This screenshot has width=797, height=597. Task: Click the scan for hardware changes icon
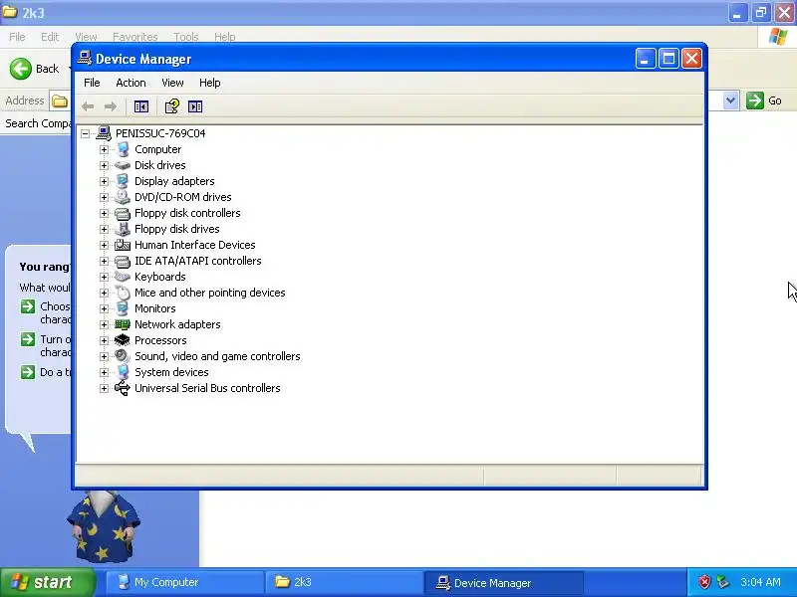(195, 106)
